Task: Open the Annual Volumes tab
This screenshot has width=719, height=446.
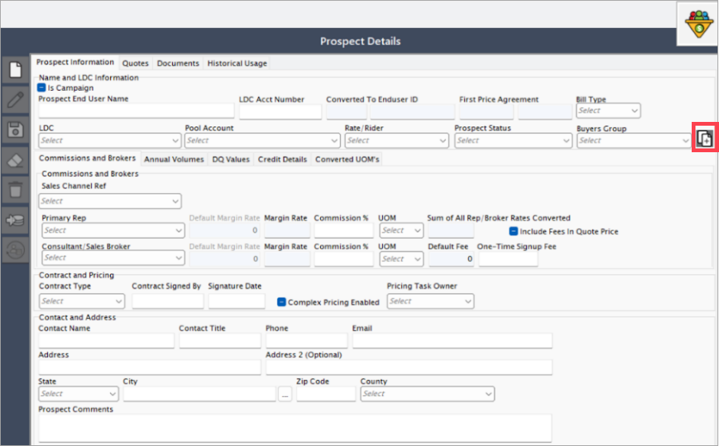Action: (x=174, y=159)
